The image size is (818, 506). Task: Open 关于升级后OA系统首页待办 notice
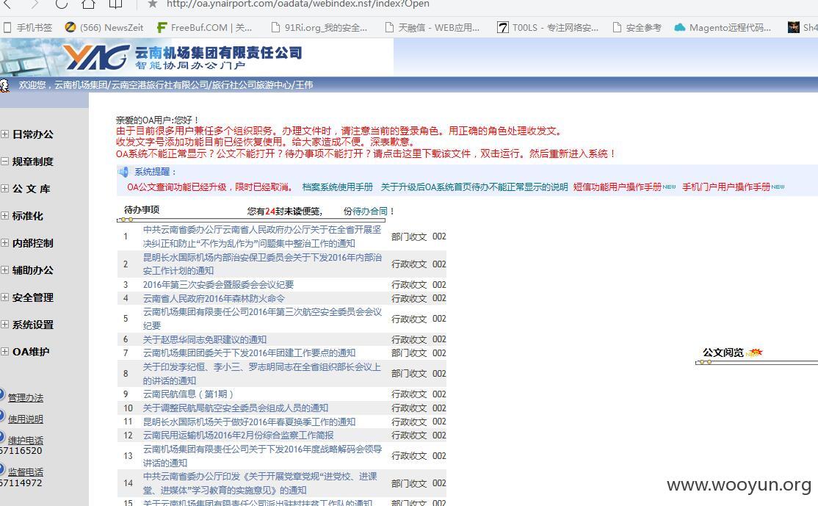(474, 187)
